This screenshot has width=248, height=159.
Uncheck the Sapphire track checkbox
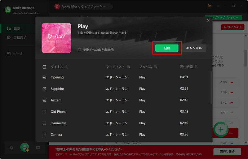44,89
